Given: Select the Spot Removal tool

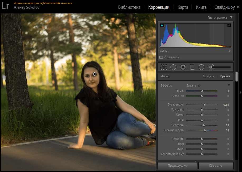Looking at the screenshot, I should (173, 67).
